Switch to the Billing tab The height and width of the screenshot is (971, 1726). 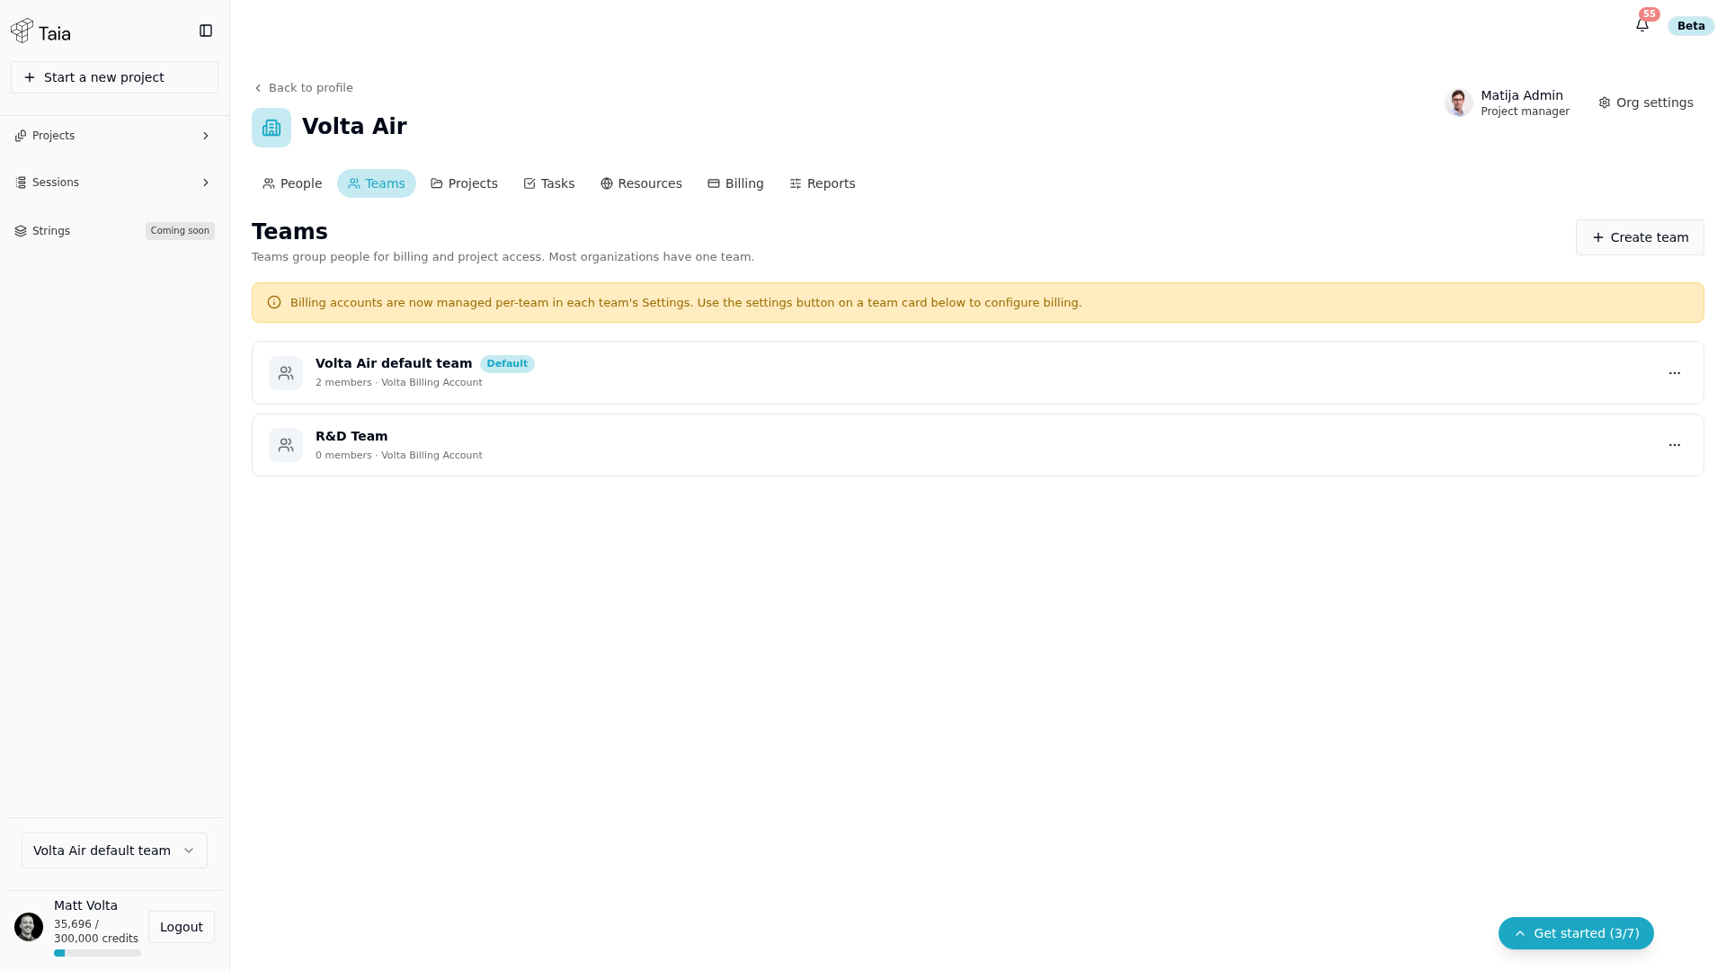coord(735,183)
